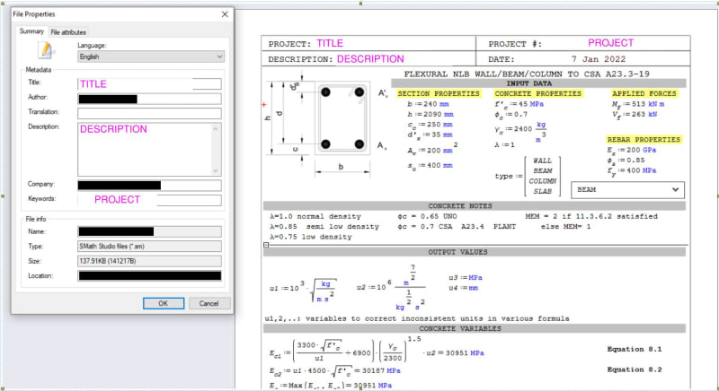Click the Keywords input field

pyautogui.click(x=149, y=200)
